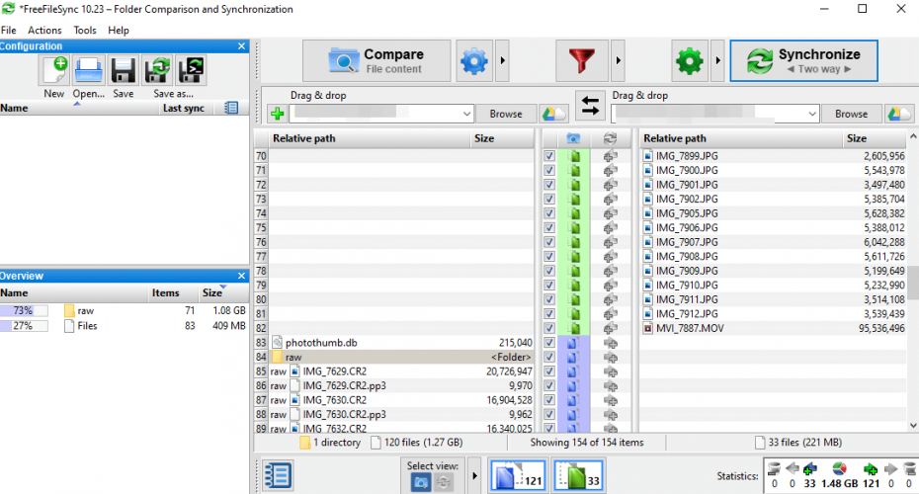Uncheck the checkbox for row 83 photothumb.db
This screenshot has width=919, height=494.
pos(549,342)
